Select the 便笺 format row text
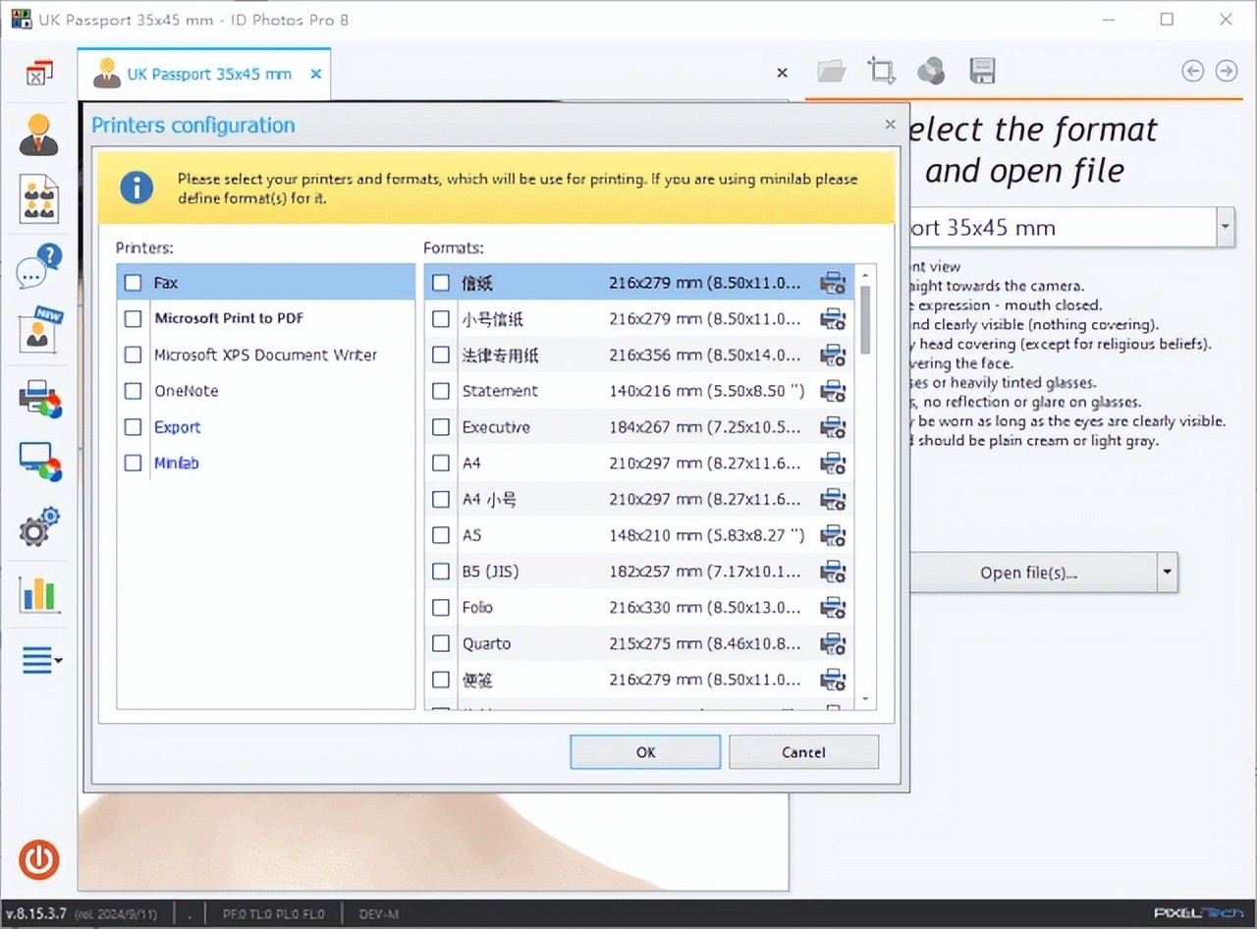The image size is (1257, 929). [x=477, y=680]
